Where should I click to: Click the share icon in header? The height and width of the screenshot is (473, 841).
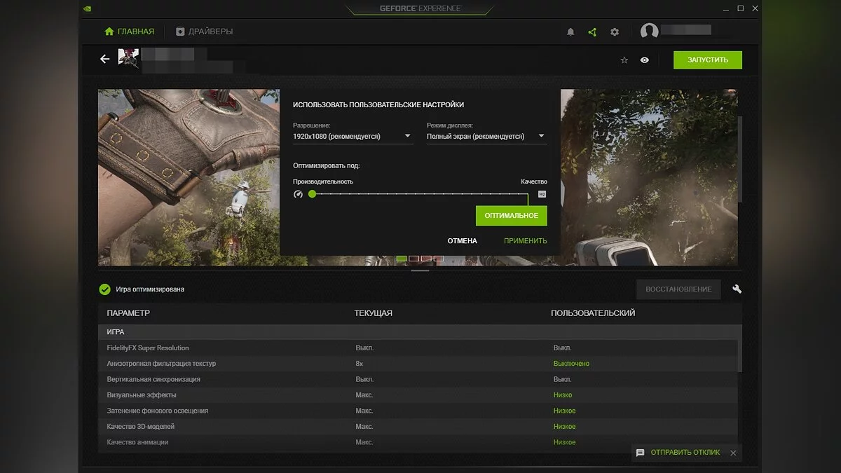pos(592,32)
